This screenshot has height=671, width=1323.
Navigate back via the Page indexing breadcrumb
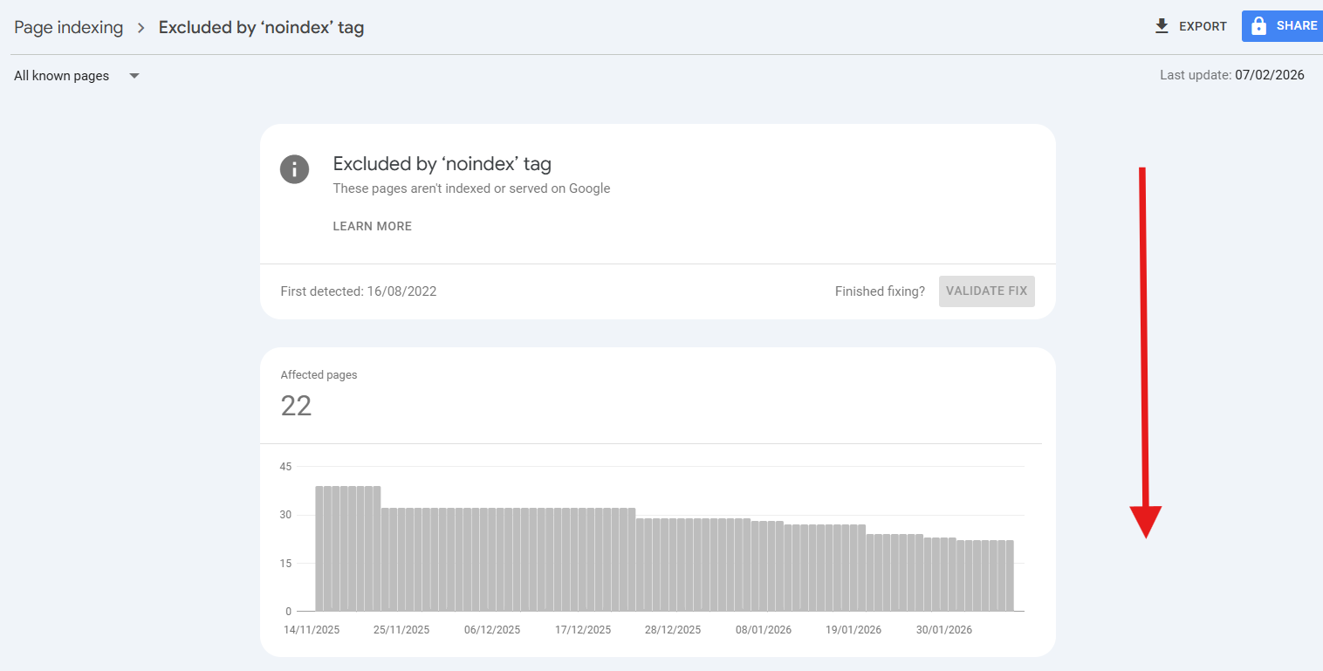[68, 27]
